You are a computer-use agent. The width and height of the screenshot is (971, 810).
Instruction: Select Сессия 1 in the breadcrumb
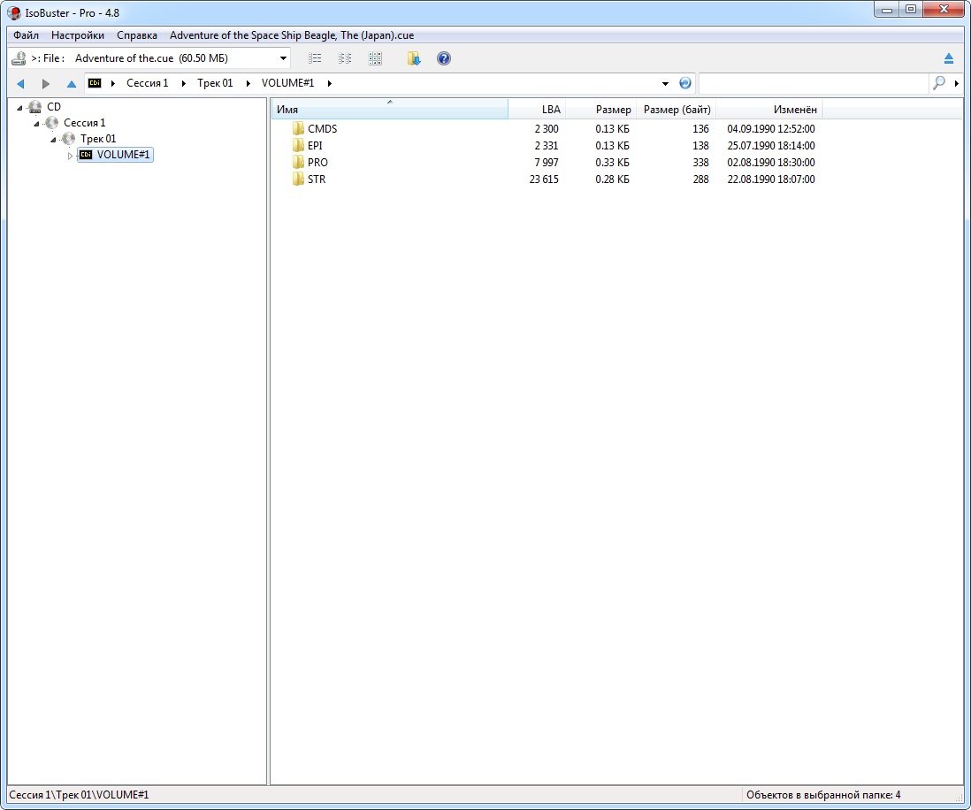148,83
